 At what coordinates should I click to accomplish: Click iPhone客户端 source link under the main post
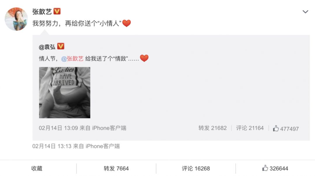pyautogui.click(x=103, y=146)
